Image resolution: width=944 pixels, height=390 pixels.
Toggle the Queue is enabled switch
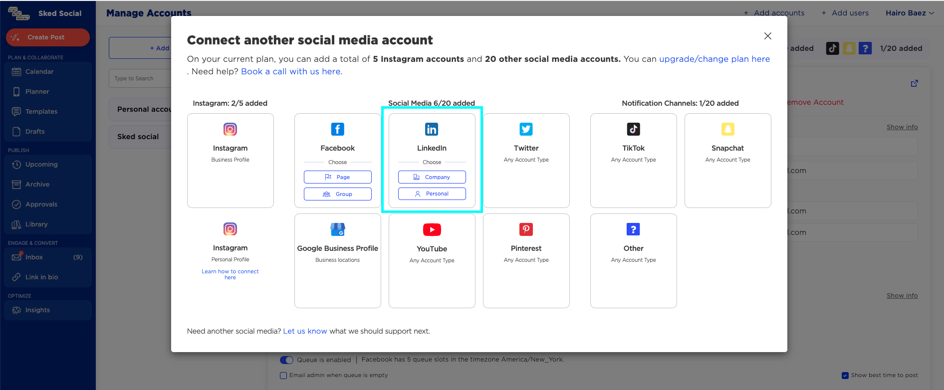(287, 360)
